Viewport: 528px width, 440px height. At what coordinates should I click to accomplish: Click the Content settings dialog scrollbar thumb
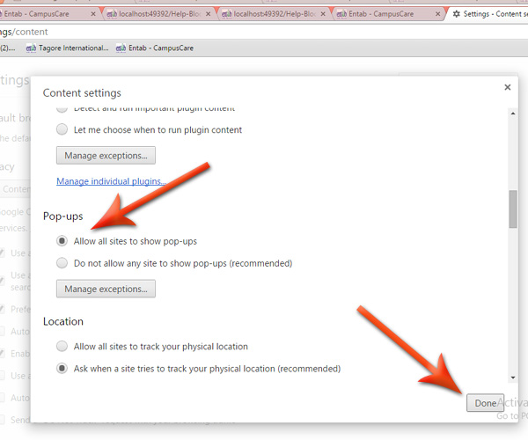click(512, 209)
